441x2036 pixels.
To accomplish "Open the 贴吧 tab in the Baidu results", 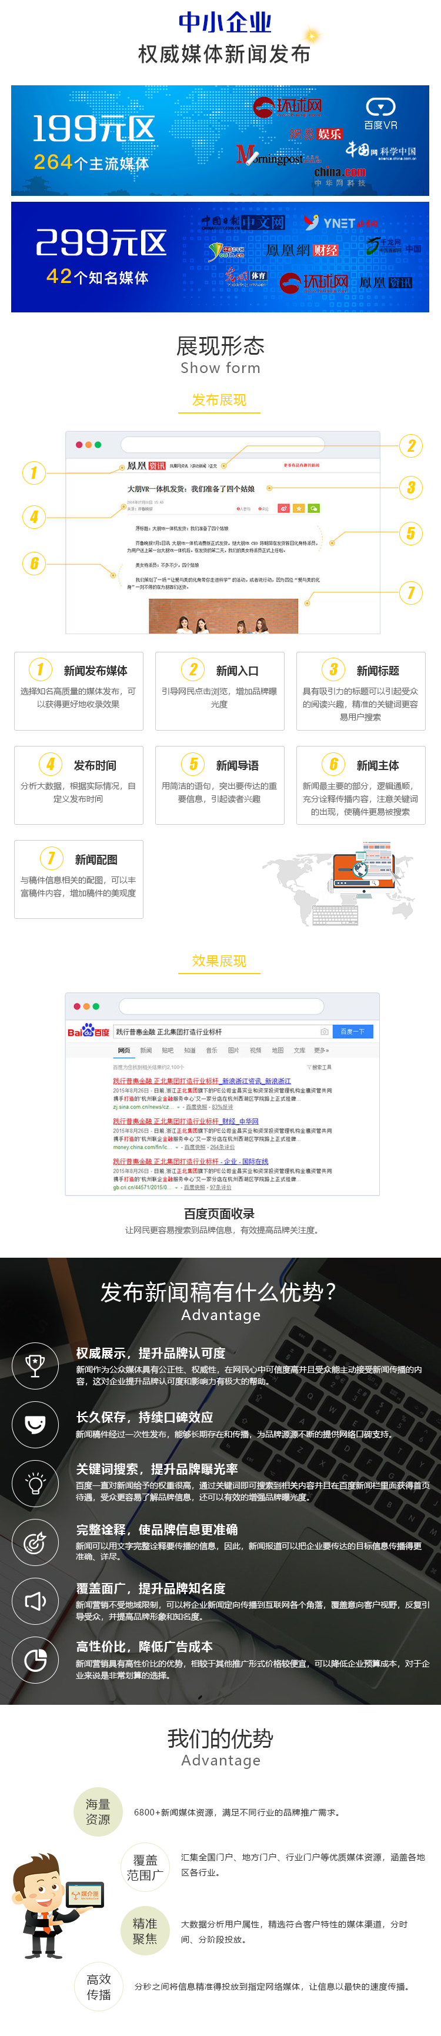I will pyautogui.click(x=168, y=1051).
